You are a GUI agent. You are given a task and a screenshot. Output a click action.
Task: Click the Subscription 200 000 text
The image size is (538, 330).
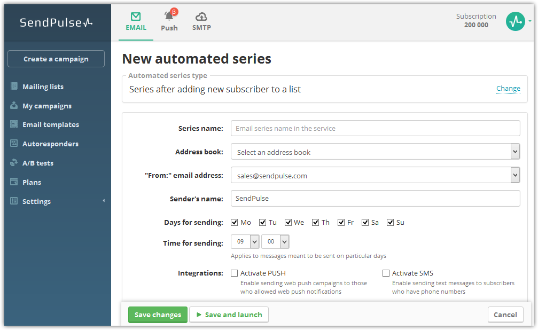click(476, 21)
